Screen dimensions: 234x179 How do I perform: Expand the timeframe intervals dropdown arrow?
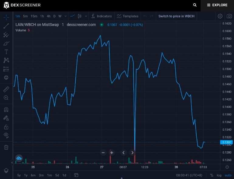pos(66,16)
